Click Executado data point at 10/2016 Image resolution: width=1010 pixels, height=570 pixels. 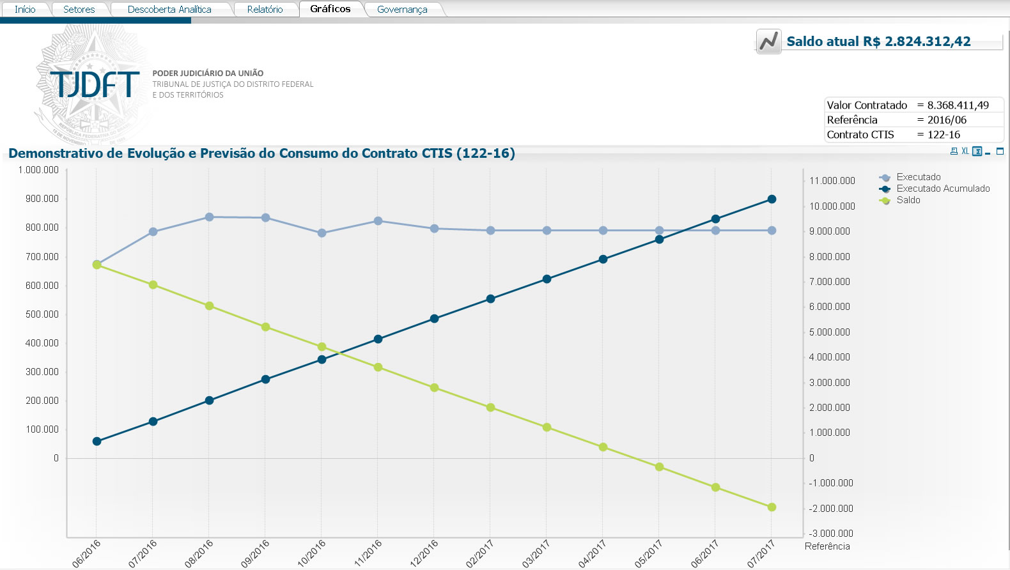tap(322, 233)
